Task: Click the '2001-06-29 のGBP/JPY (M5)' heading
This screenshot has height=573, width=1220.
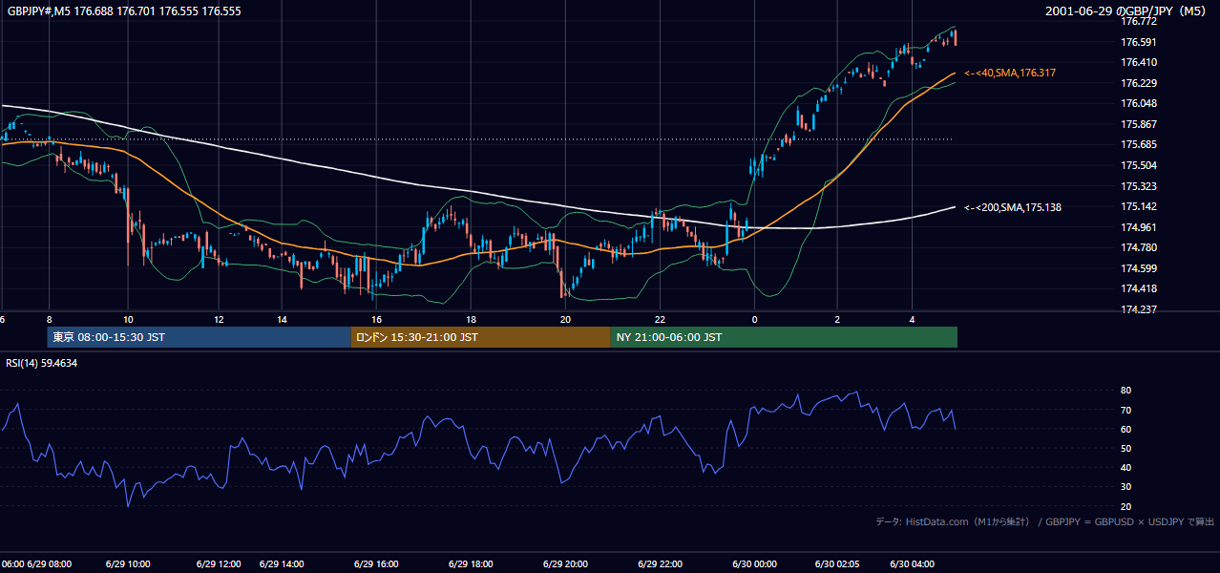Action: coord(1125,11)
